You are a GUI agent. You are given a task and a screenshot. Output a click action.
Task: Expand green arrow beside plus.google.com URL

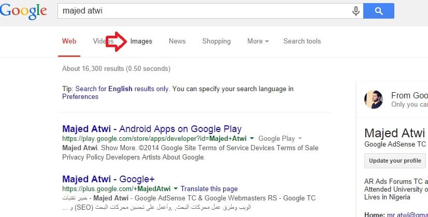[176, 189]
